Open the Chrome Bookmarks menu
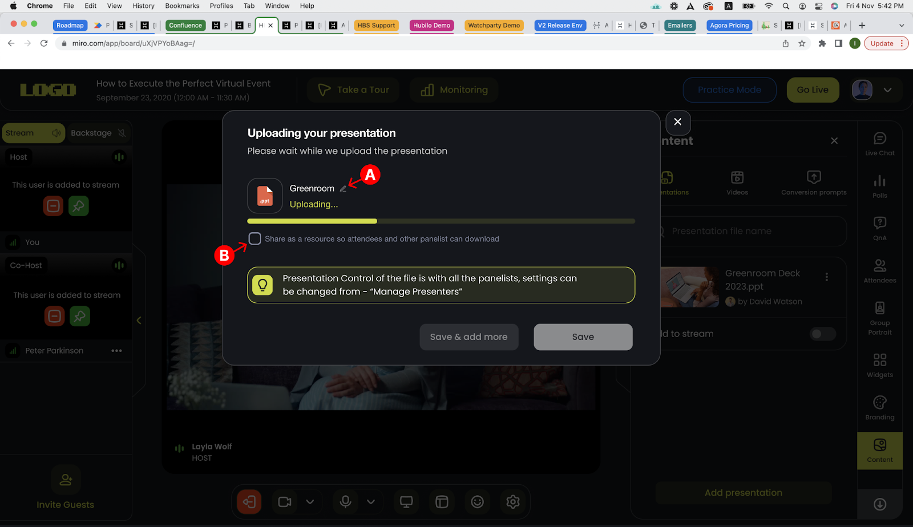The width and height of the screenshot is (913, 527). [182, 6]
